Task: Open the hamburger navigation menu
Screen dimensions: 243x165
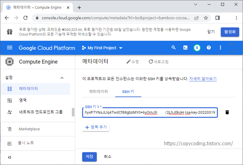Action: (10, 48)
